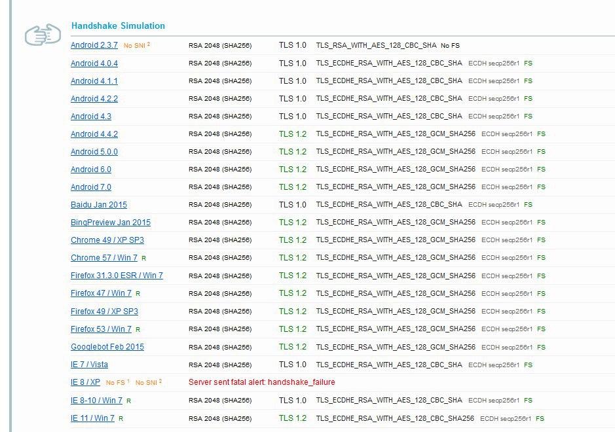The image size is (615, 432).
Task: Open the IE 11 / Win 7 link
Action: tap(92, 418)
